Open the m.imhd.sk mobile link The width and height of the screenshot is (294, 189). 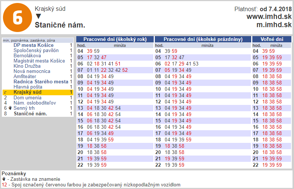[x=274, y=25]
